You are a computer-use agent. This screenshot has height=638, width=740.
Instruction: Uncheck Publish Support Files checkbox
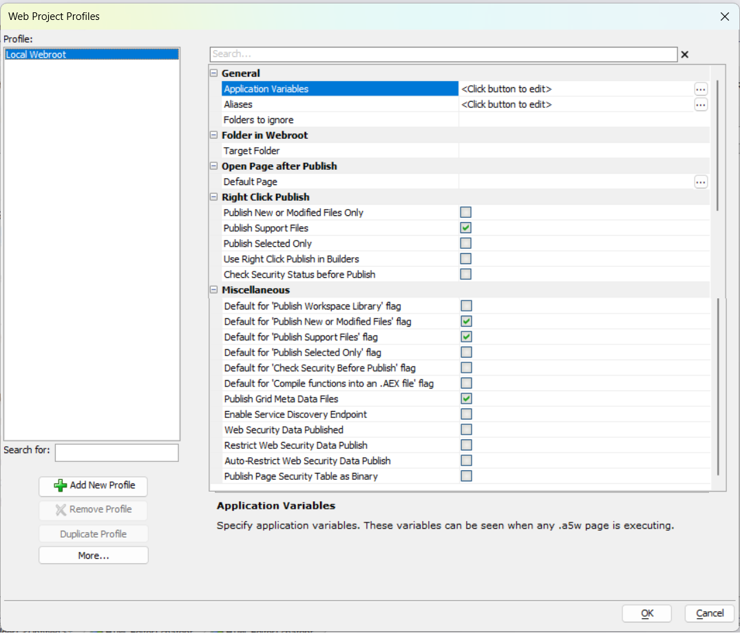click(465, 228)
